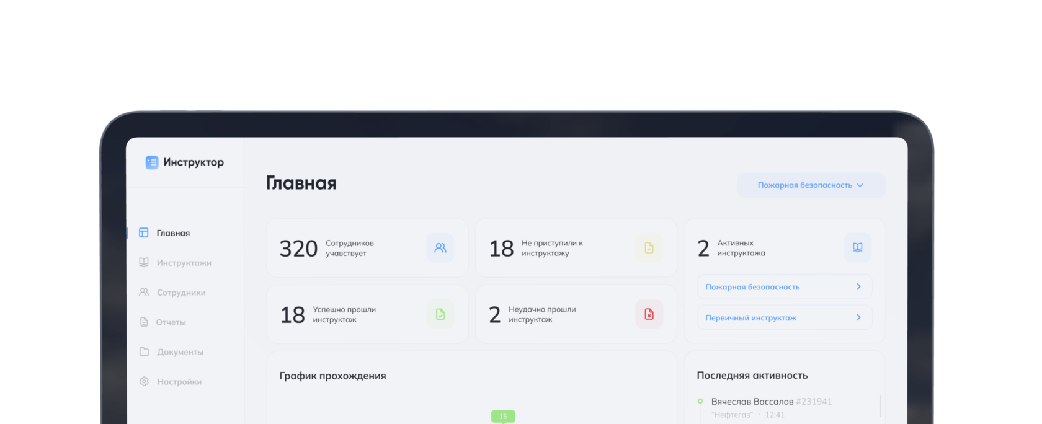Click the yellow document icon on Не приступили card
This screenshot has height=424, width=1042.
click(649, 248)
